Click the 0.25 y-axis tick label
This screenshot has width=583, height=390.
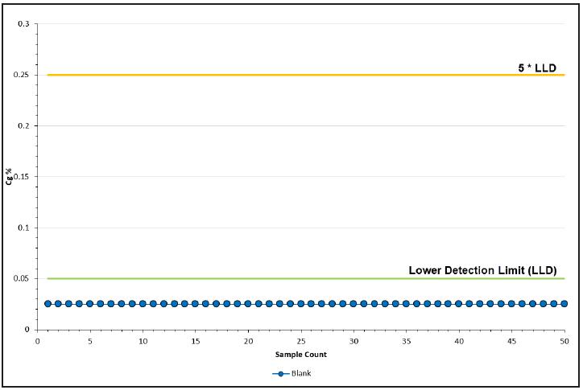tap(21, 75)
